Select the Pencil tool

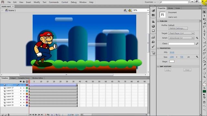pos(204,46)
